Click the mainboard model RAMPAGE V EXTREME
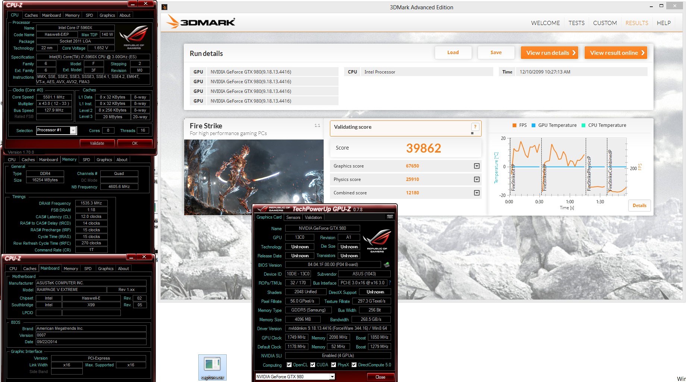686x382 pixels. [x=71, y=290]
